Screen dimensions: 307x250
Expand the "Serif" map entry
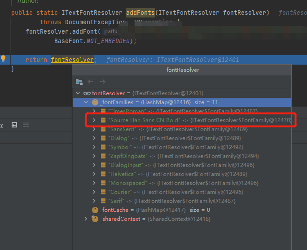94,201
